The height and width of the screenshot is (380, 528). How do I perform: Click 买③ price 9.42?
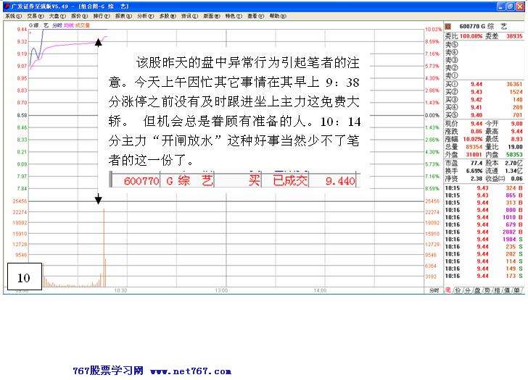pos(477,100)
